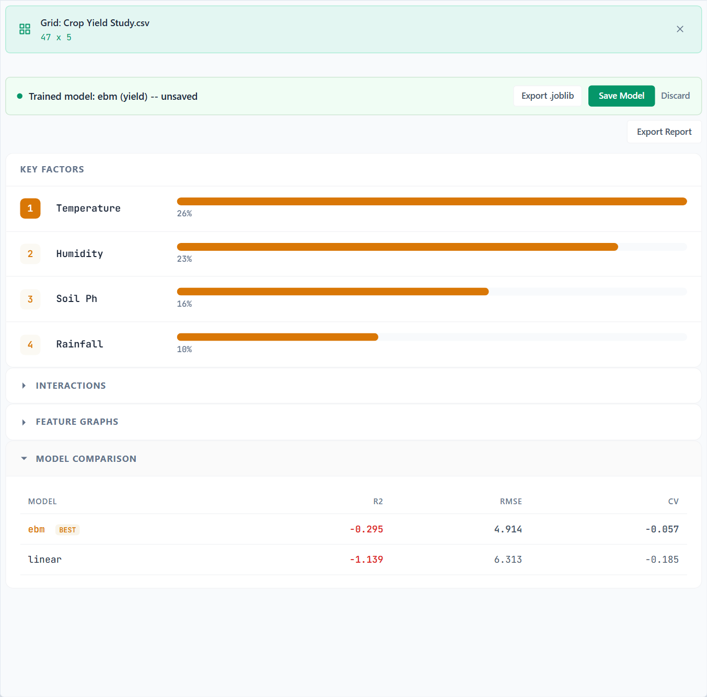Click the linear RMSE value 6.313

508,560
